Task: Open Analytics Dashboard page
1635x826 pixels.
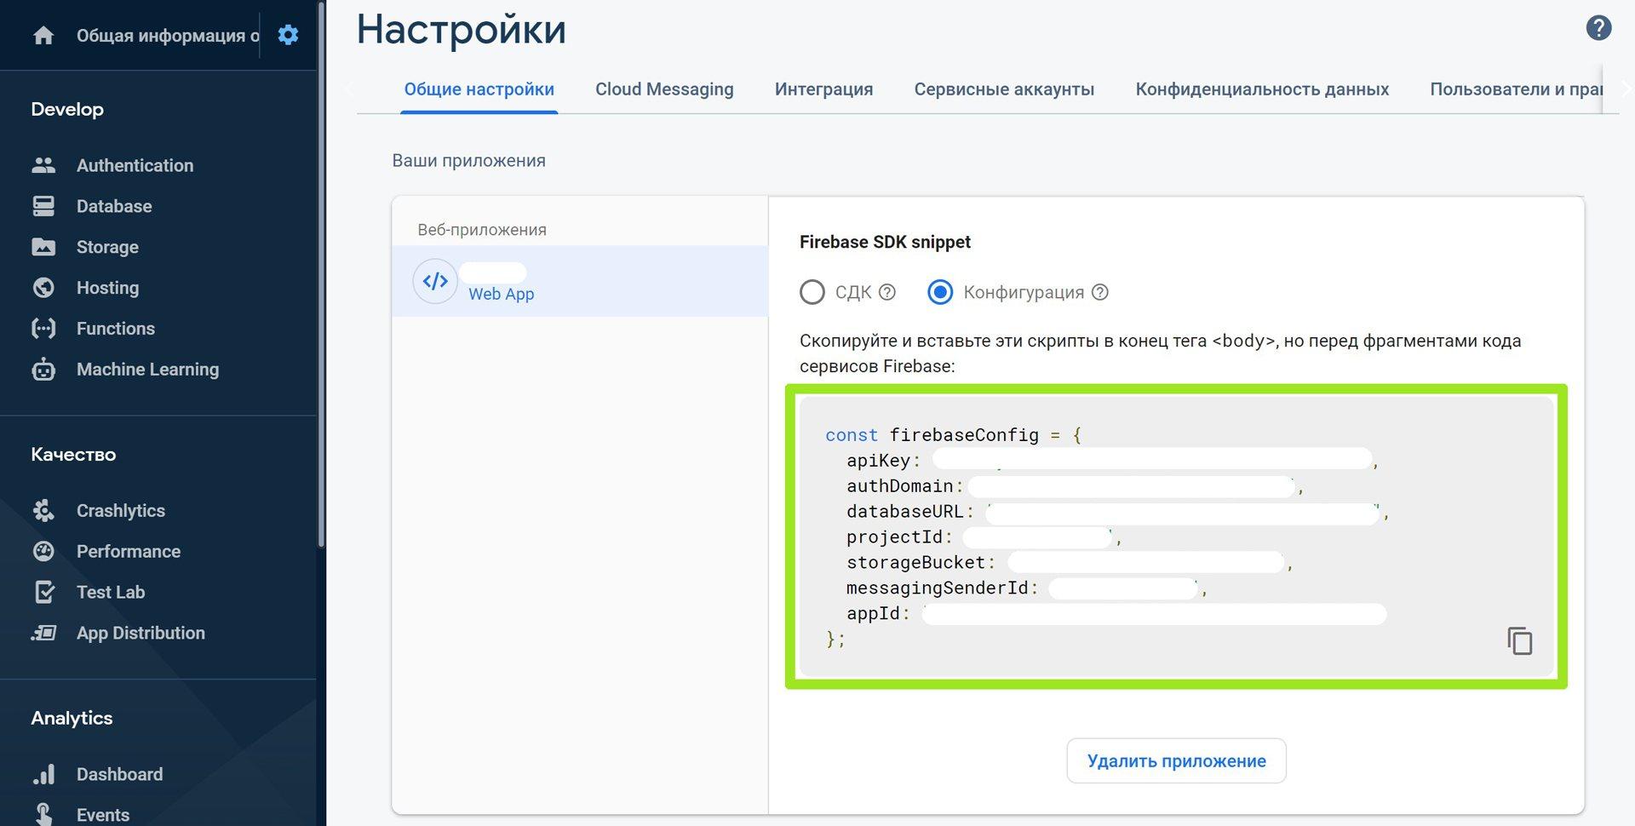Action: click(119, 775)
